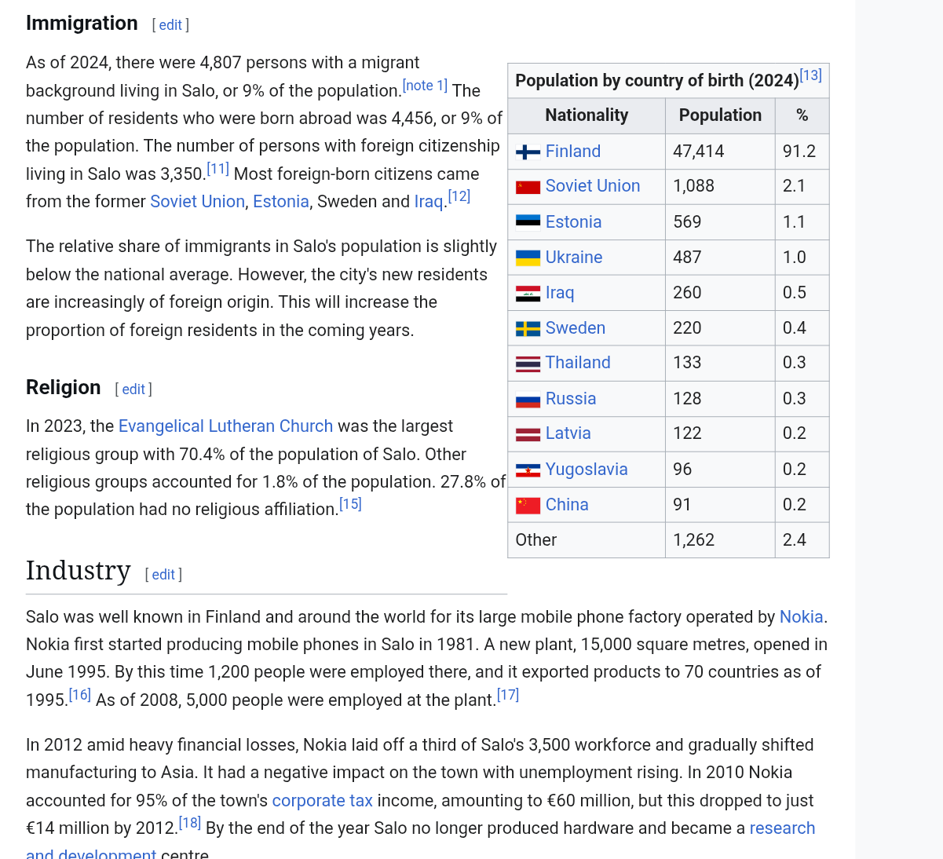Click the Ukraine flag icon

[528, 258]
